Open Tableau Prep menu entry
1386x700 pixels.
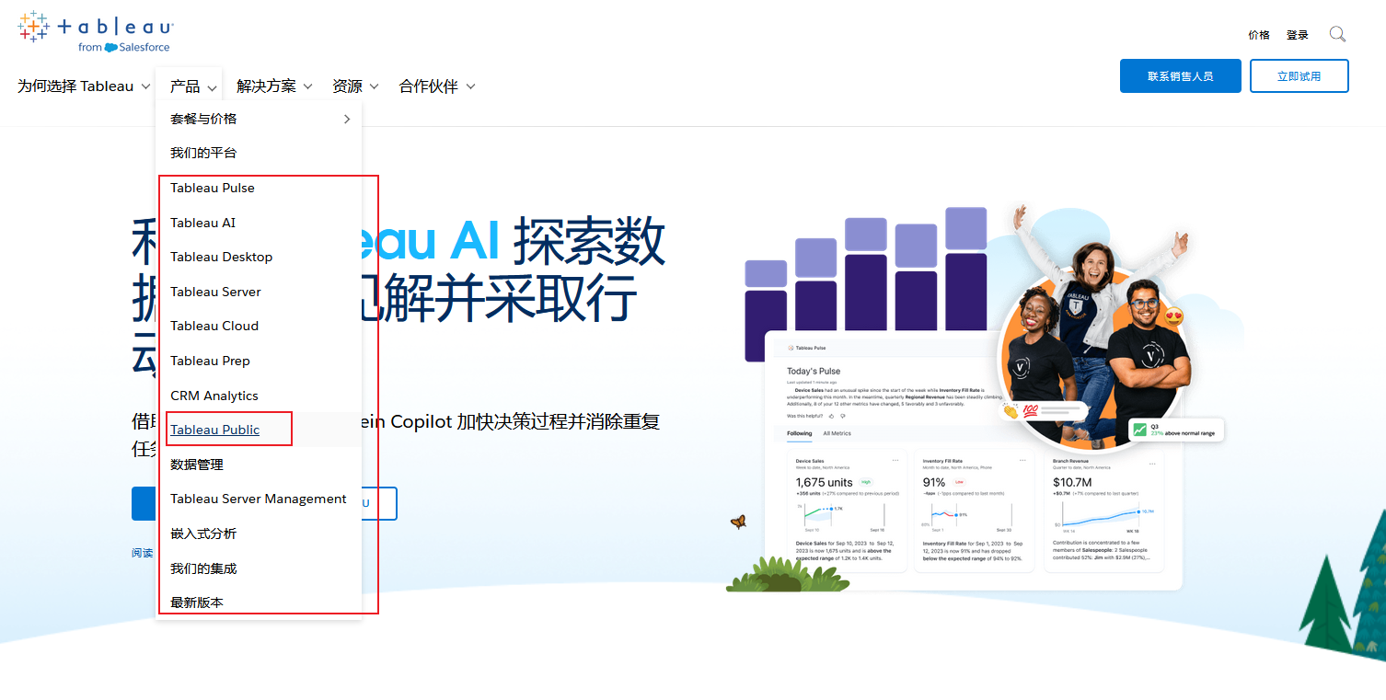[211, 361]
